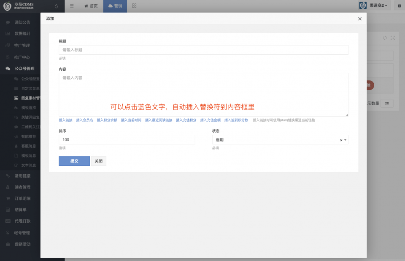
Task: Collapse the 公众号管理 sidebar section
Action: coord(24,69)
